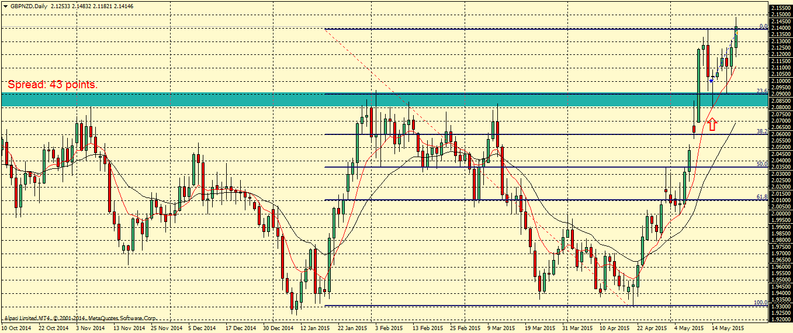
Task: Click the 1.93000 price axis label
Action: coord(781,306)
